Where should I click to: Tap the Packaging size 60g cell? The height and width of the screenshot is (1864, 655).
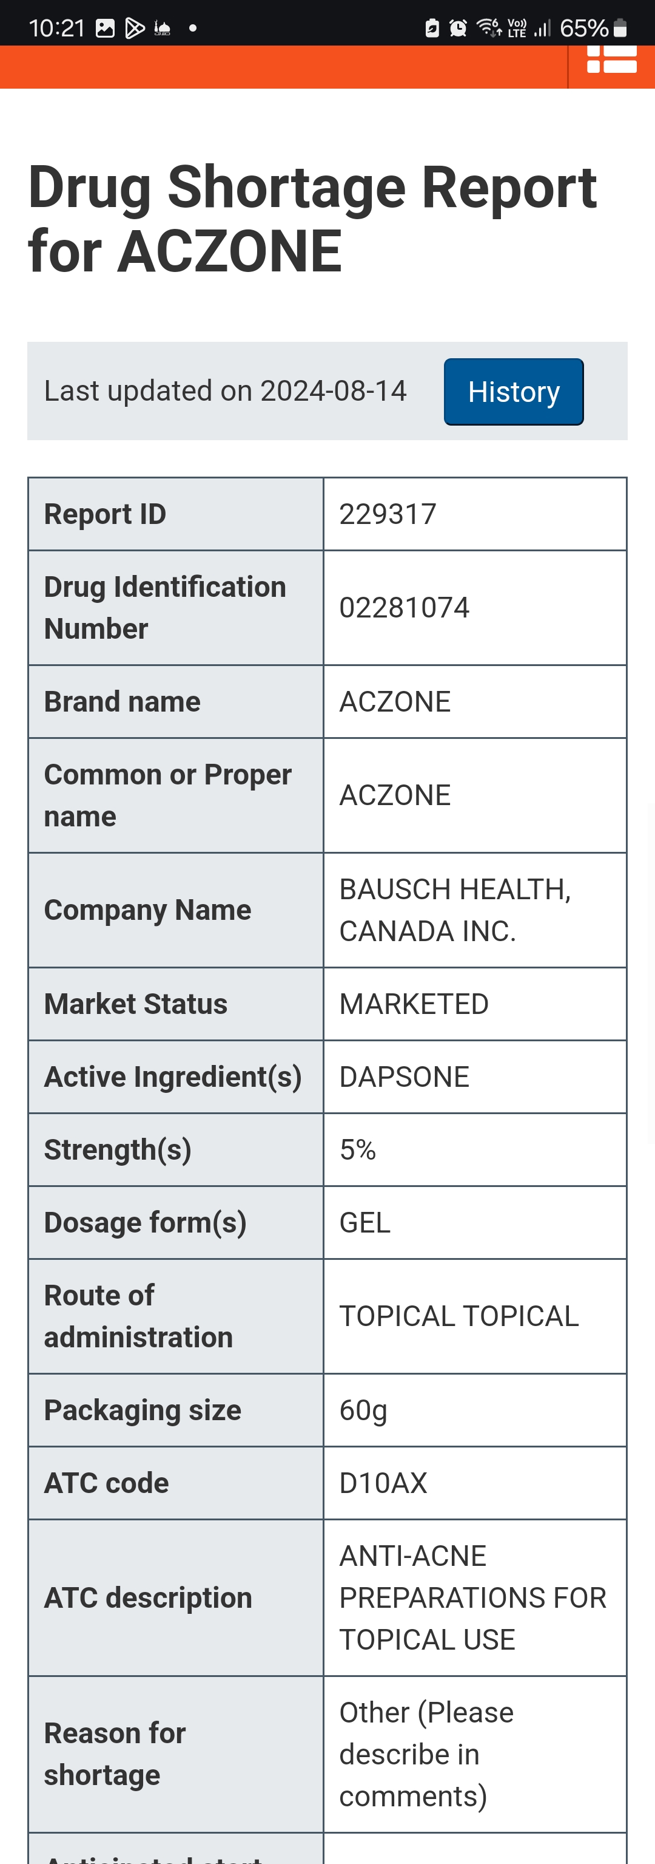click(x=475, y=1410)
